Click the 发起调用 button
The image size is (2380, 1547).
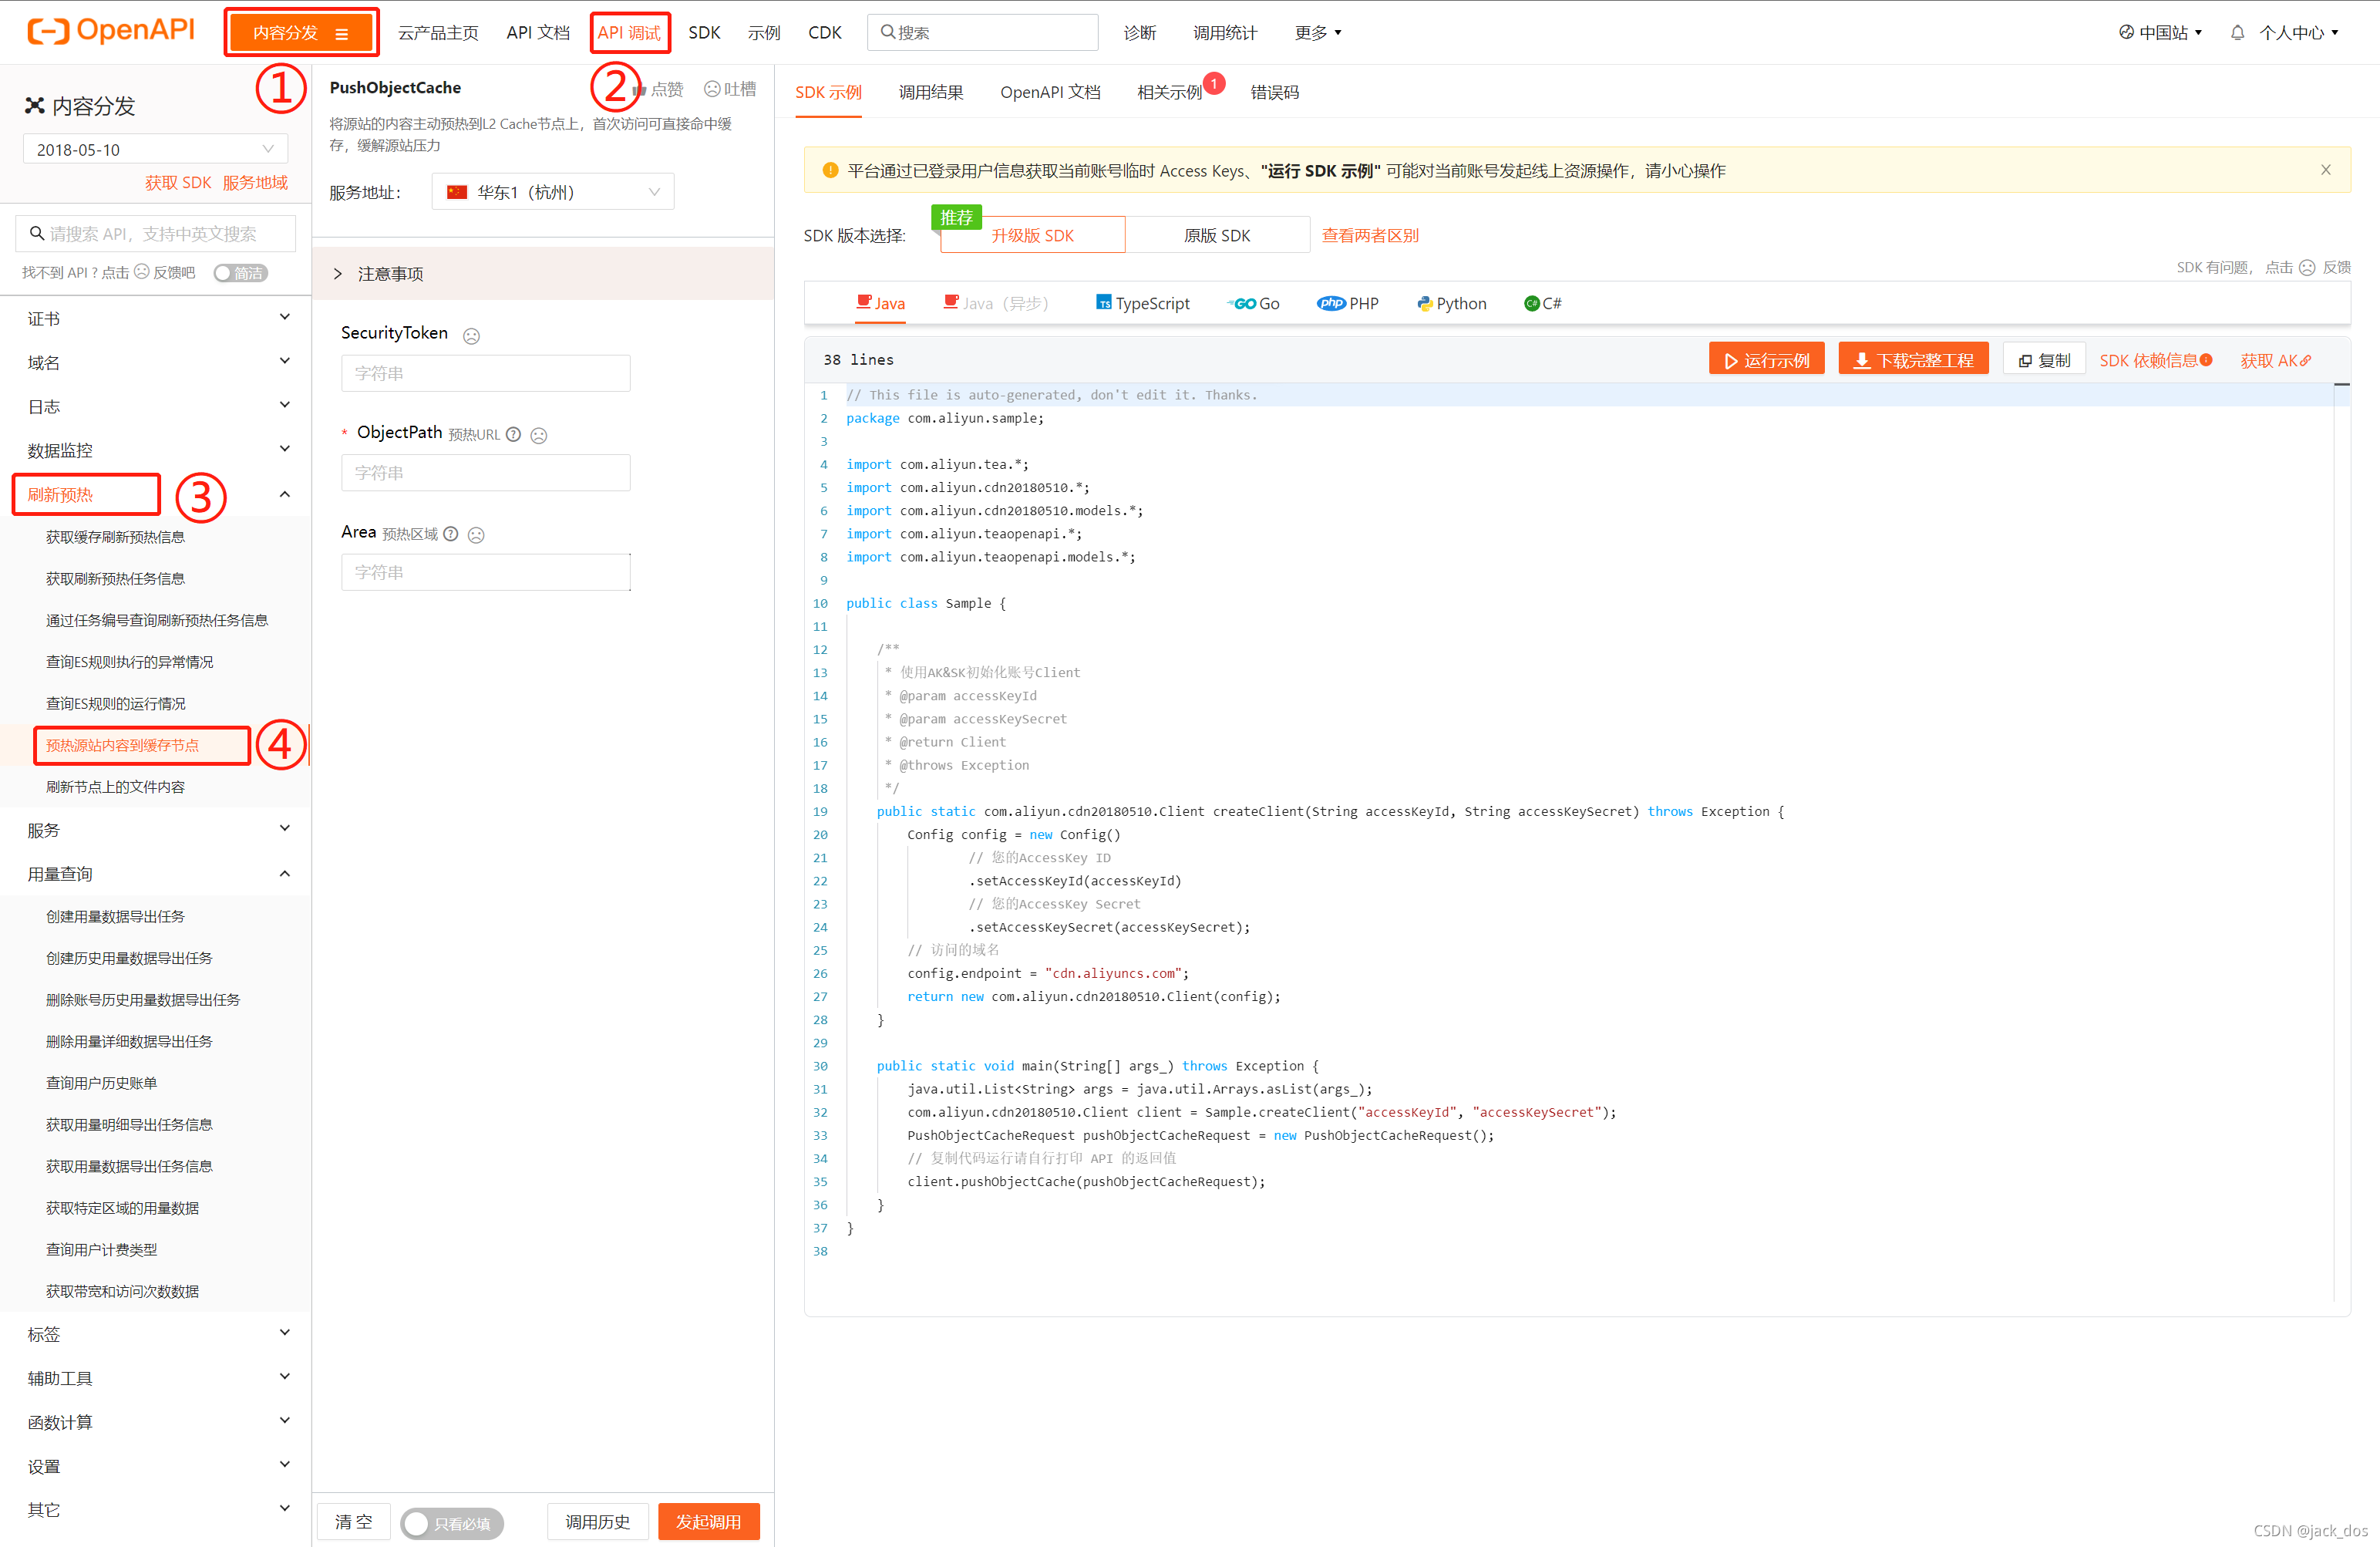(708, 1521)
